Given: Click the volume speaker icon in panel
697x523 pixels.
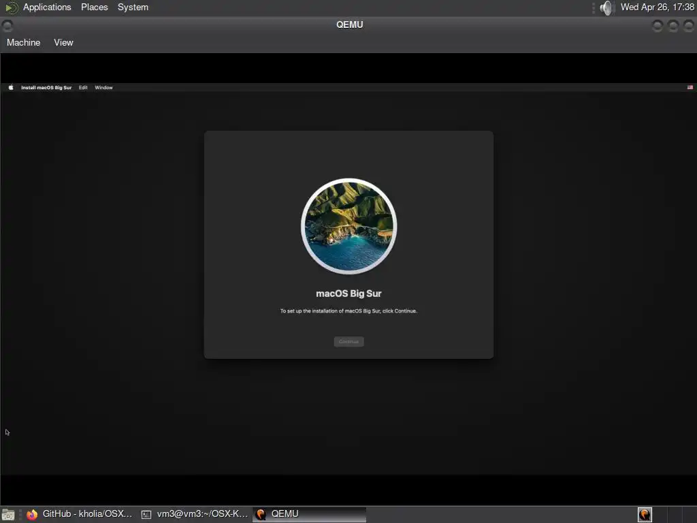Looking at the screenshot, I should click(x=606, y=7).
